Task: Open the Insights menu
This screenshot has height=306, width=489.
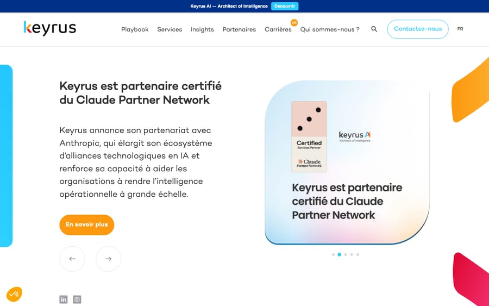Action: coord(203,29)
